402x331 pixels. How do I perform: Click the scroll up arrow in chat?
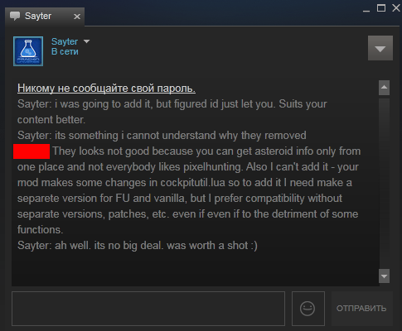384,88
